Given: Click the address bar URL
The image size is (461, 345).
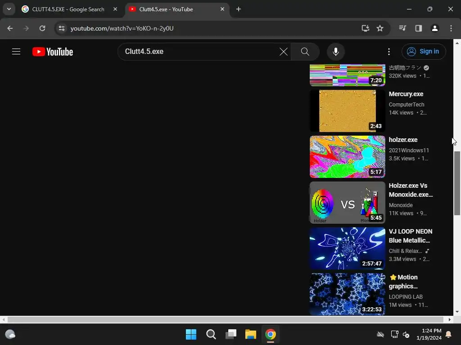Looking at the screenshot, I should coord(122,28).
